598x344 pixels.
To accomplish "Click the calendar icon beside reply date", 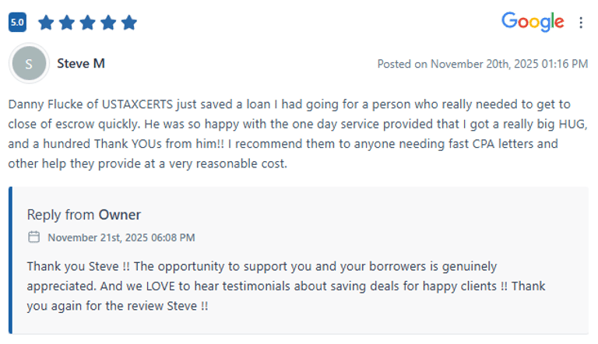I will click(x=33, y=237).
